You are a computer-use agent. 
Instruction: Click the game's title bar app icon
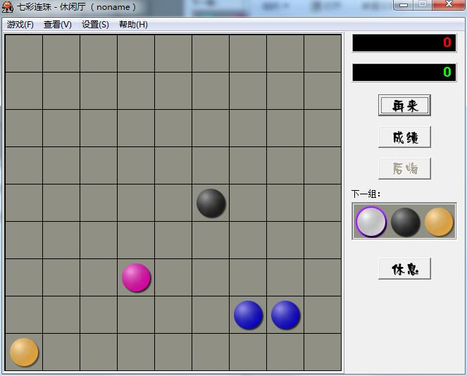tap(8, 6)
